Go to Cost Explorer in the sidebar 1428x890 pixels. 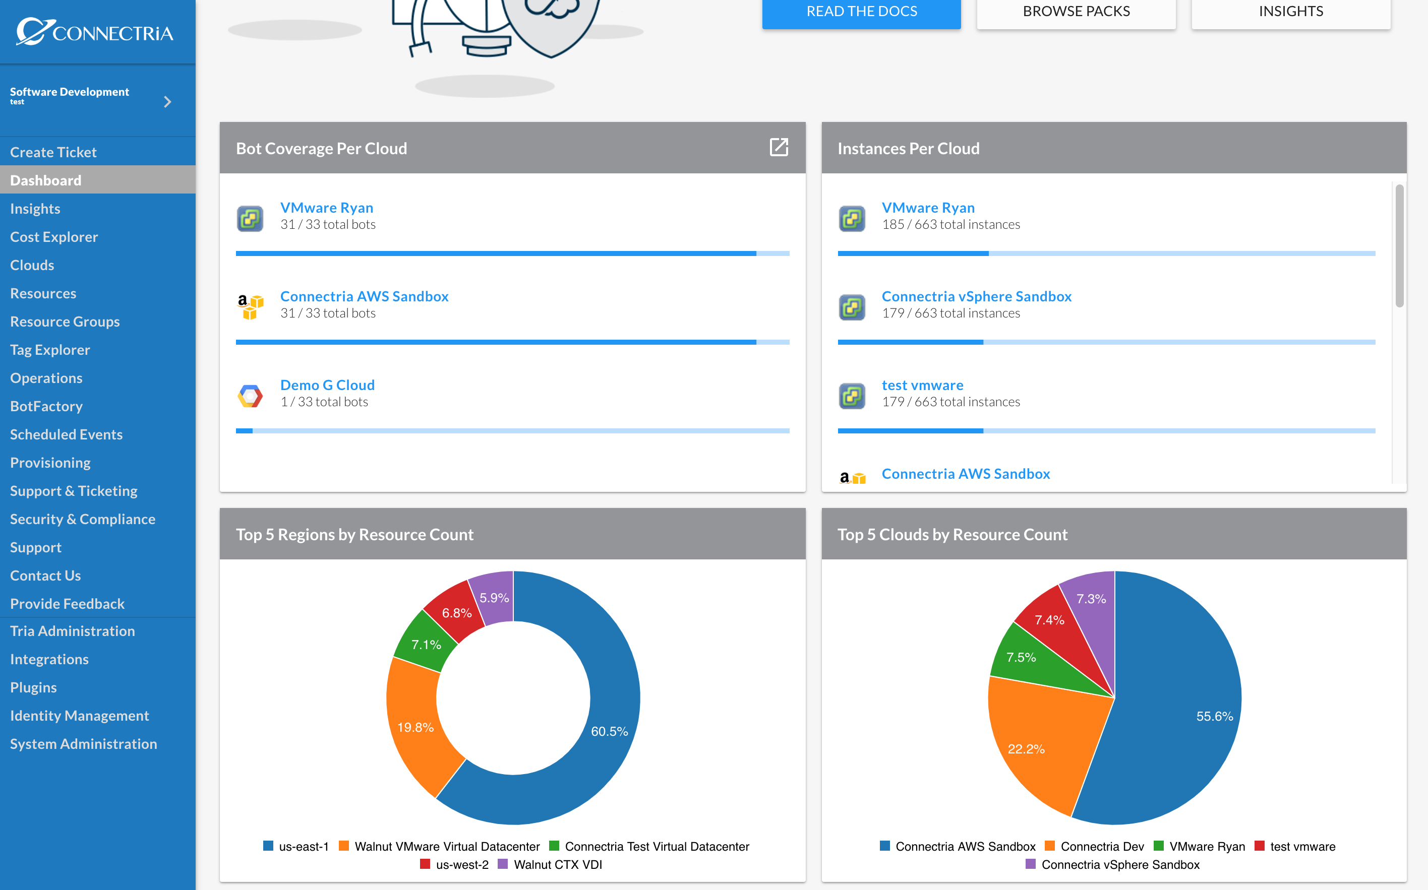[98, 237]
